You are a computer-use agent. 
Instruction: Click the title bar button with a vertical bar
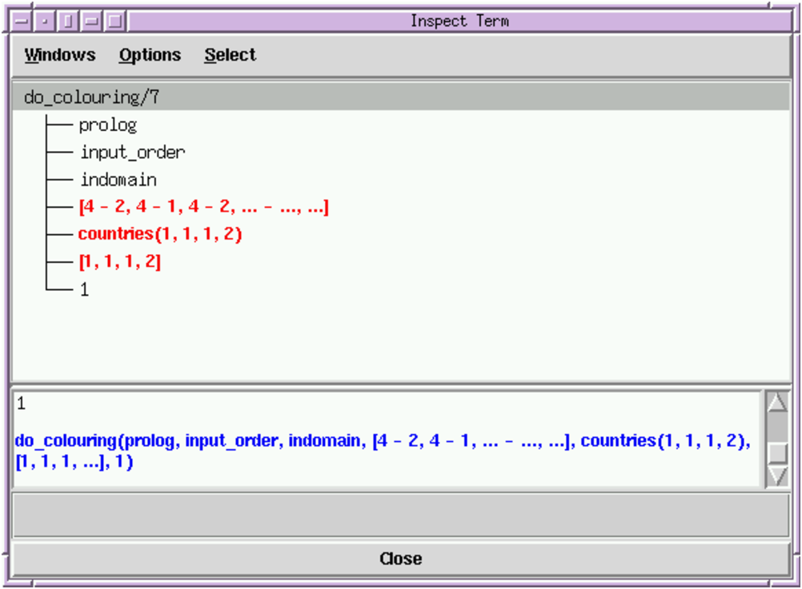click(x=68, y=21)
